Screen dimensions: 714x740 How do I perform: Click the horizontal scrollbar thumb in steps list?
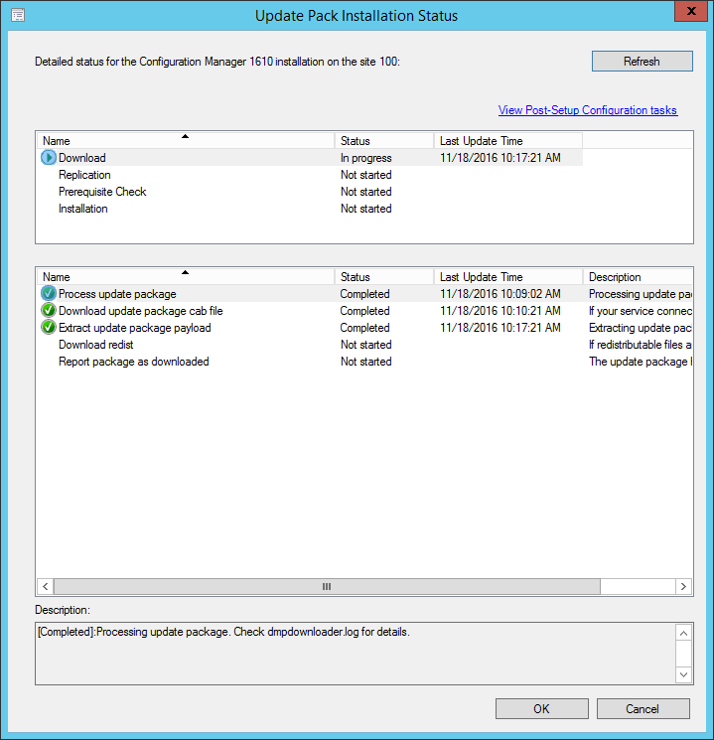pyautogui.click(x=327, y=587)
